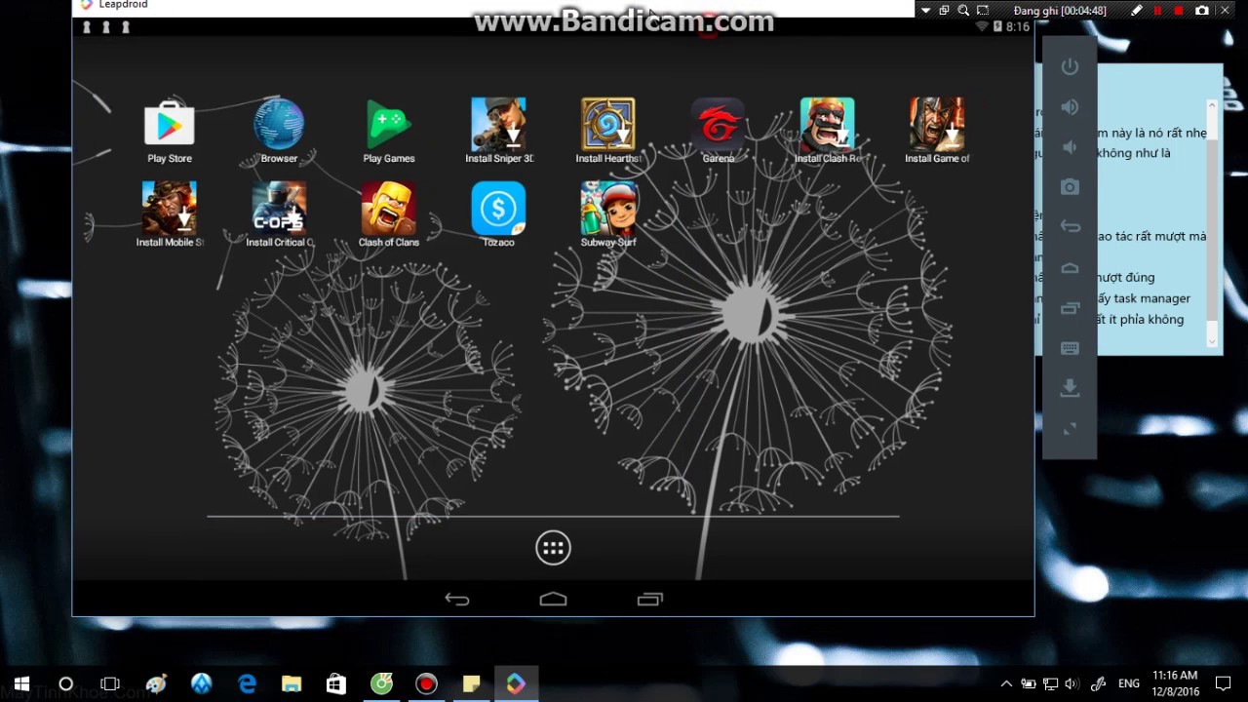Image resolution: width=1248 pixels, height=702 pixels.
Task: Click Leapdroid sidebar fullscreen icon
Action: click(1070, 428)
